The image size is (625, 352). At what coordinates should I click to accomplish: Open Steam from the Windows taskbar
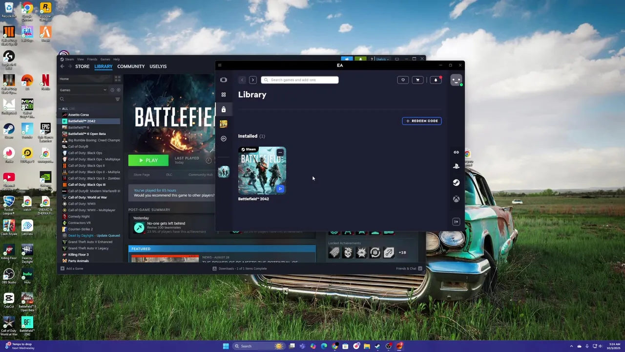[377, 346]
